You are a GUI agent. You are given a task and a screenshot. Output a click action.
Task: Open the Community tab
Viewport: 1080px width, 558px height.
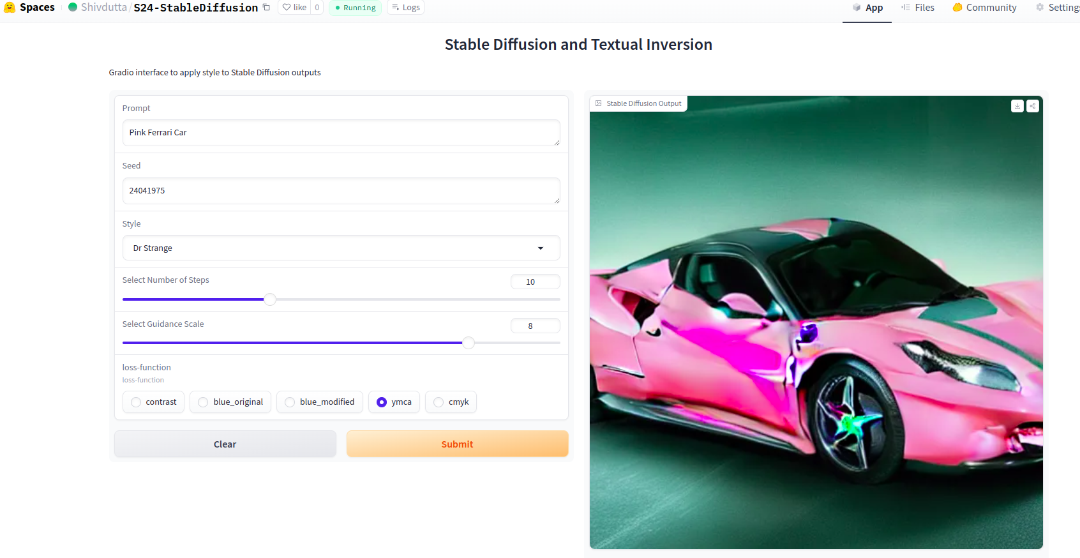[x=984, y=8]
